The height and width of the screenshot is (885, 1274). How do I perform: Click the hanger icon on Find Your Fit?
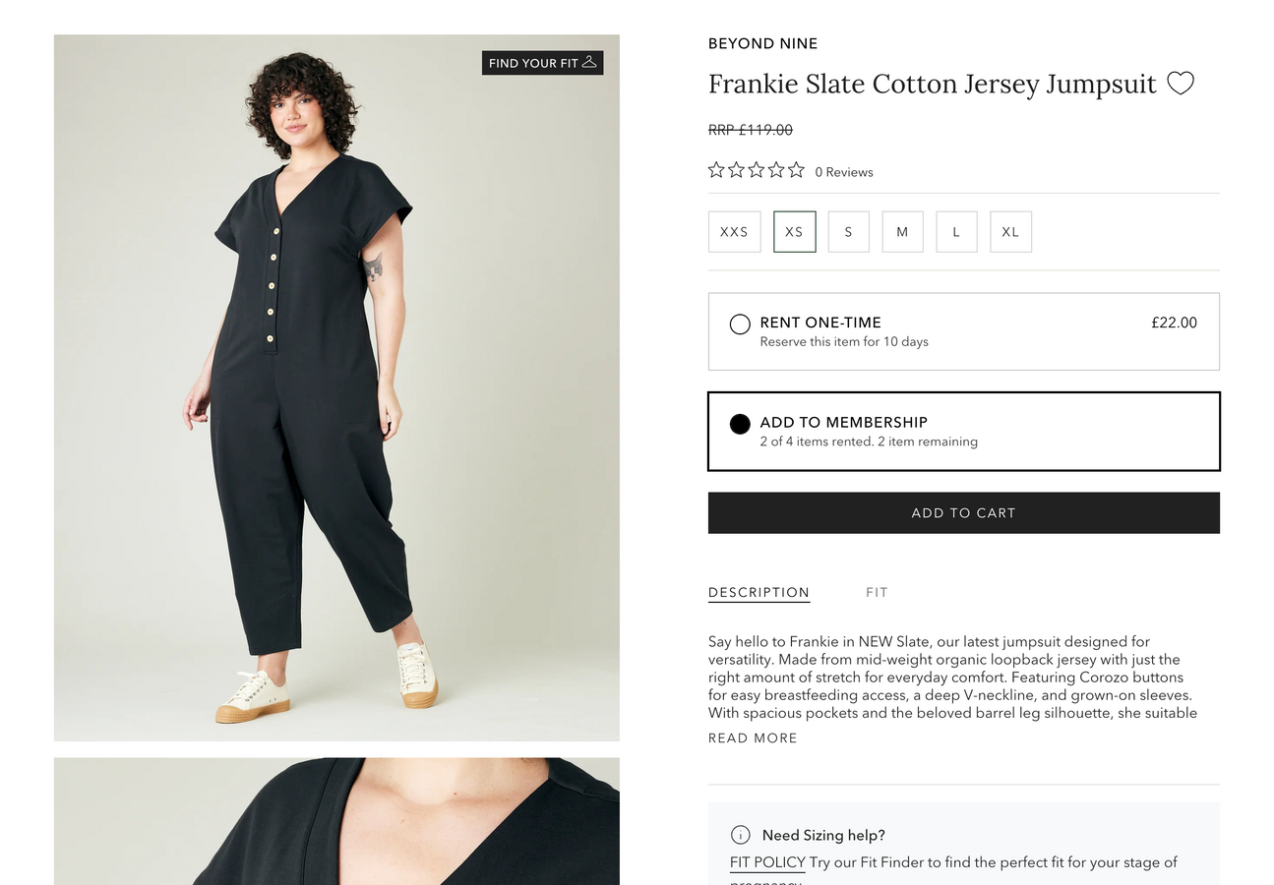589,62
